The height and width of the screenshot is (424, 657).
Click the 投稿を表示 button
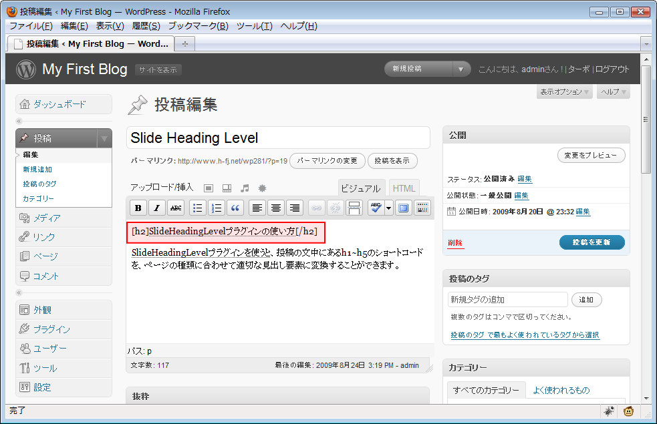click(392, 161)
